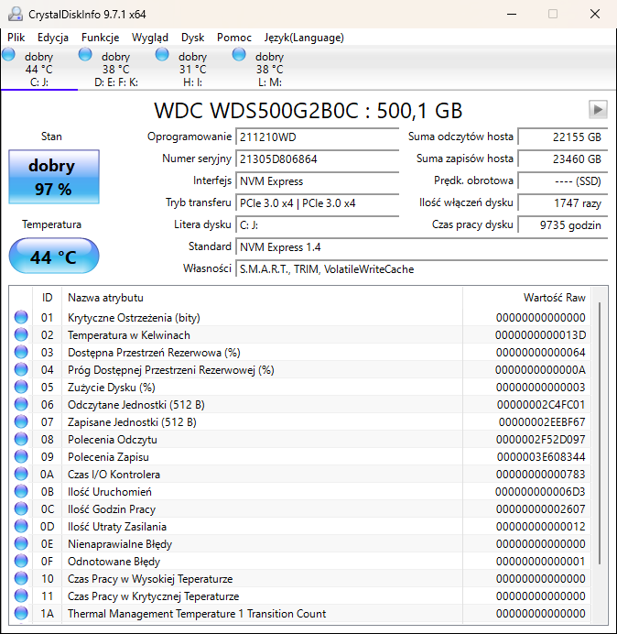617x634 pixels.
Task: Click the next disk arrow button
Action: click(x=598, y=110)
